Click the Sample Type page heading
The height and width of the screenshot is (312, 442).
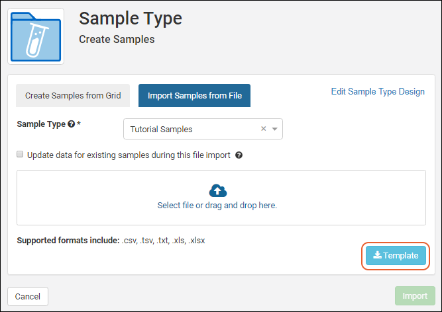point(131,19)
